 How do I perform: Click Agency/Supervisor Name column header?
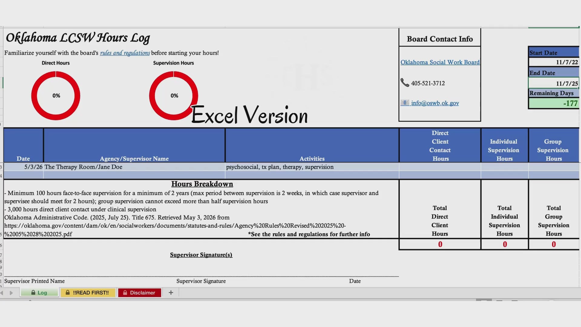point(134,145)
